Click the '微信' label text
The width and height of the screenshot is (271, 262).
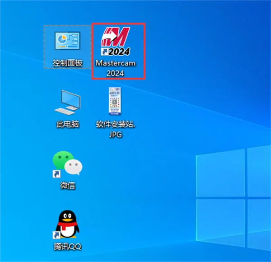(x=67, y=186)
